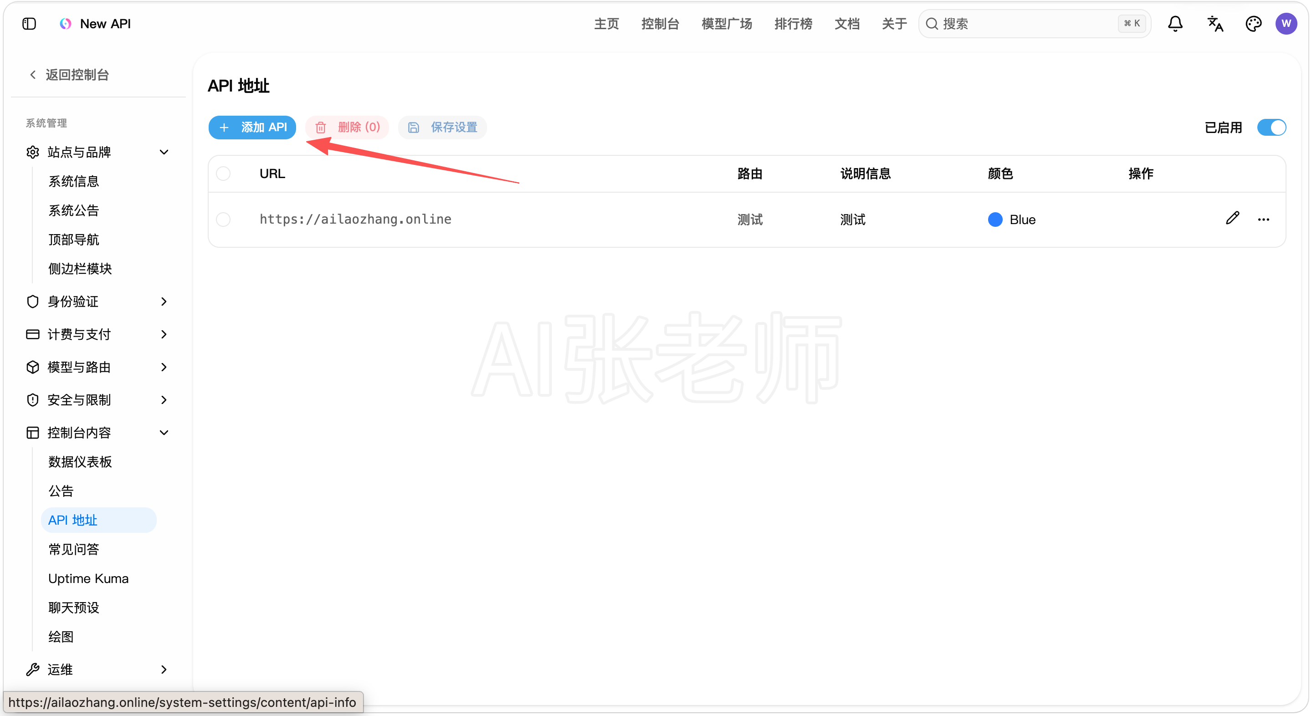The height and width of the screenshot is (716, 1312).
Task: Click the 操作 column header
Action: (1141, 174)
